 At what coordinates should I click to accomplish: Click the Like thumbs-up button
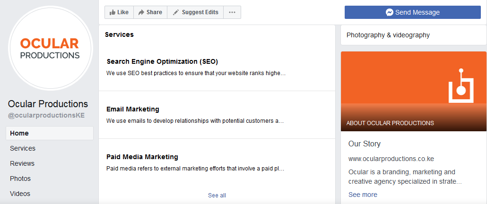(x=119, y=12)
